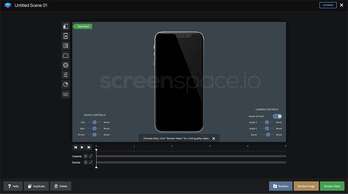Open the keyboard shortcuts panel

coord(66,94)
